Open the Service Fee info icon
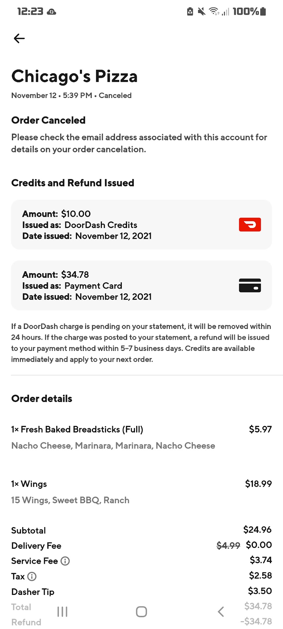This screenshot has height=629, width=283. click(65, 561)
